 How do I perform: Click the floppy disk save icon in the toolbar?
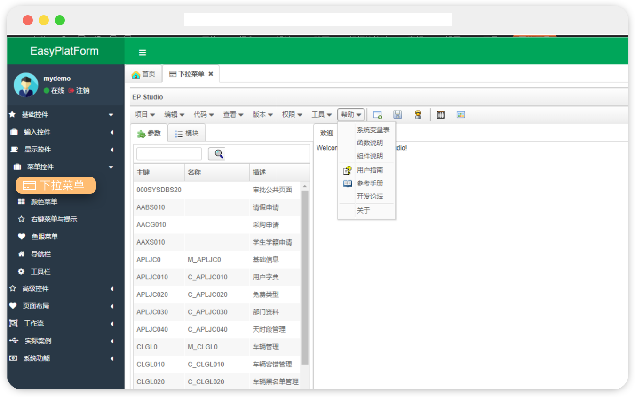click(397, 115)
